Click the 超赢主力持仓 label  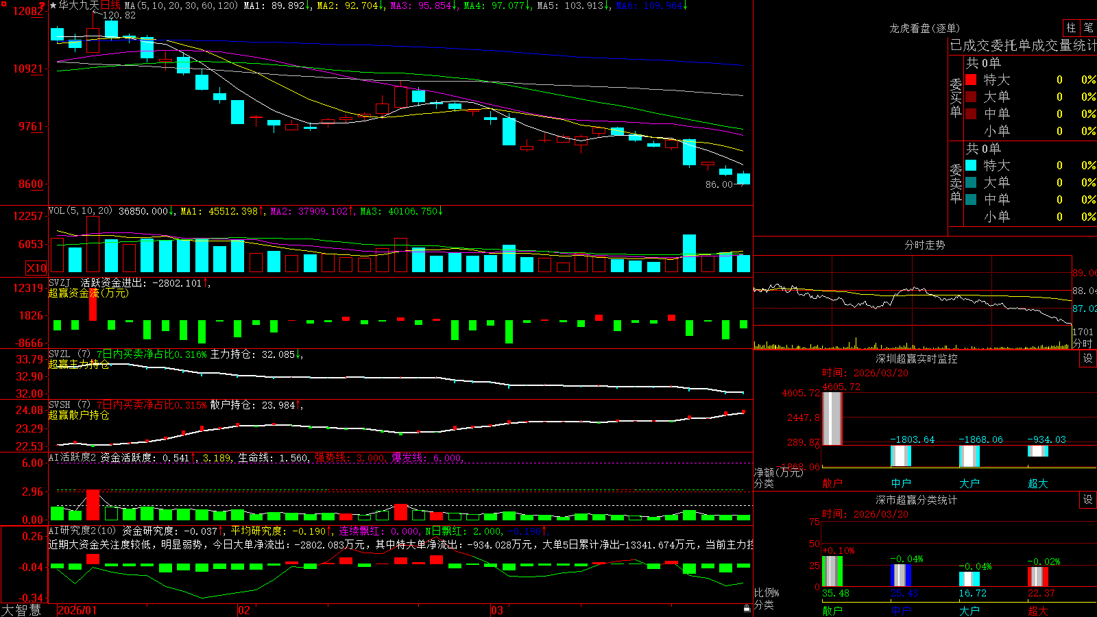pyautogui.click(x=79, y=364)
